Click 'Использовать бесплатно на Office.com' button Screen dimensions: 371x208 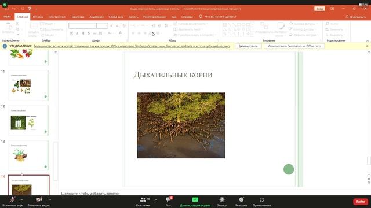(294, 46)
